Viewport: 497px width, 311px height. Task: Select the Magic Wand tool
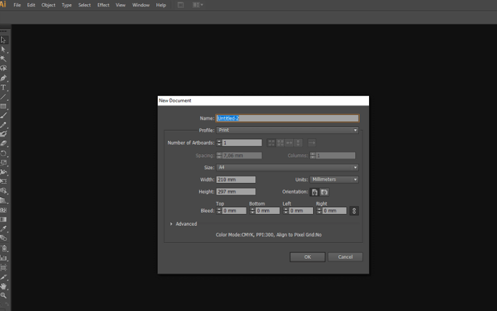4,58
